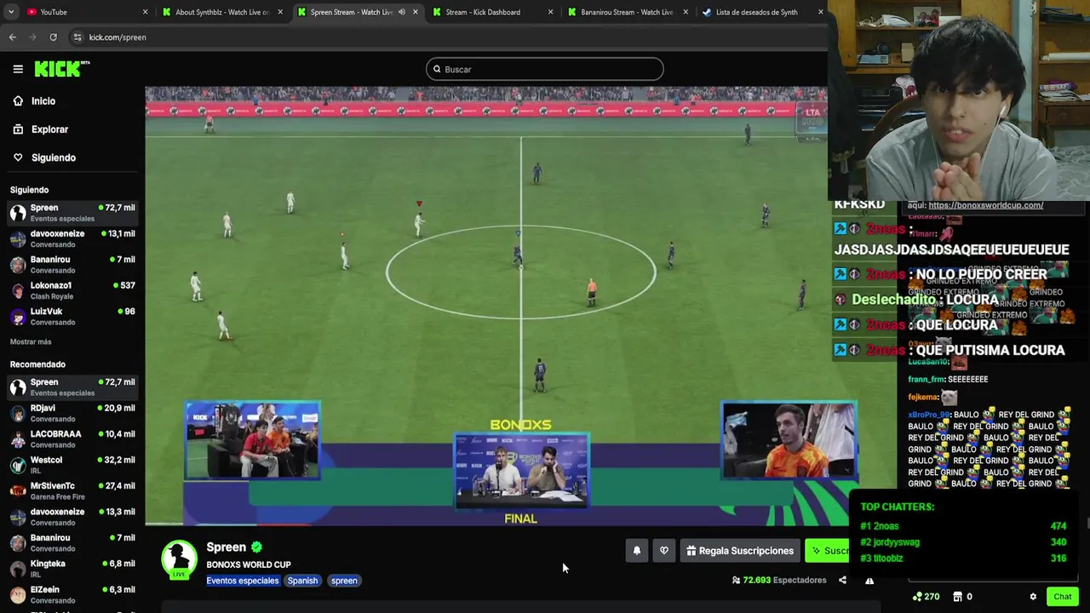This screenshot has width=1090, height=613.
Task: Reload the page with the refresh icon
Action: tap(53, 37)
